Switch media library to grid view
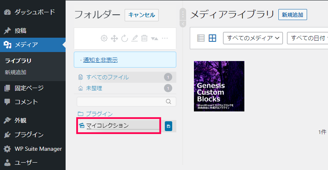The width and height of the screenshot is (328, 170). point(212,38)
